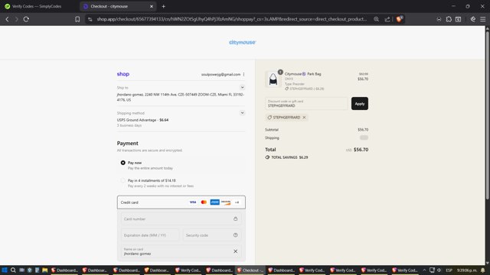This screenshot has width=490, height=275.
Task: Focus the Expiration date field
Action: (x=150, y=235)
